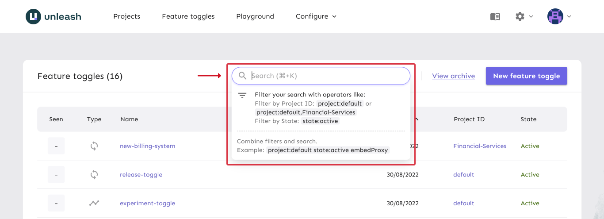Open the documentation book icon
This screenshot has width=604, height=219.
click(x=495, y=16)
